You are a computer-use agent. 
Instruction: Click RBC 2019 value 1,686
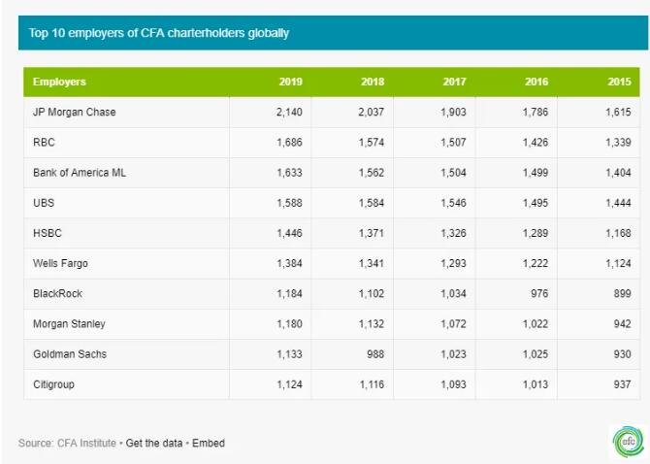289,143
